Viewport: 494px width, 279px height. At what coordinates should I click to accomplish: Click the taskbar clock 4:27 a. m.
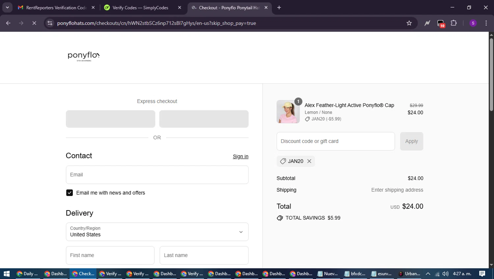(x=462, y=274)
